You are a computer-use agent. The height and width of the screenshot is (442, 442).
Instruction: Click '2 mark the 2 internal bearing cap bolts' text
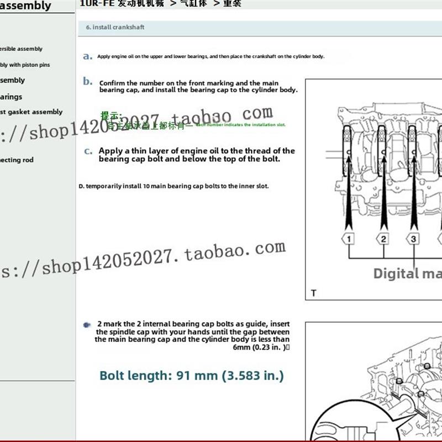point(192,335)
